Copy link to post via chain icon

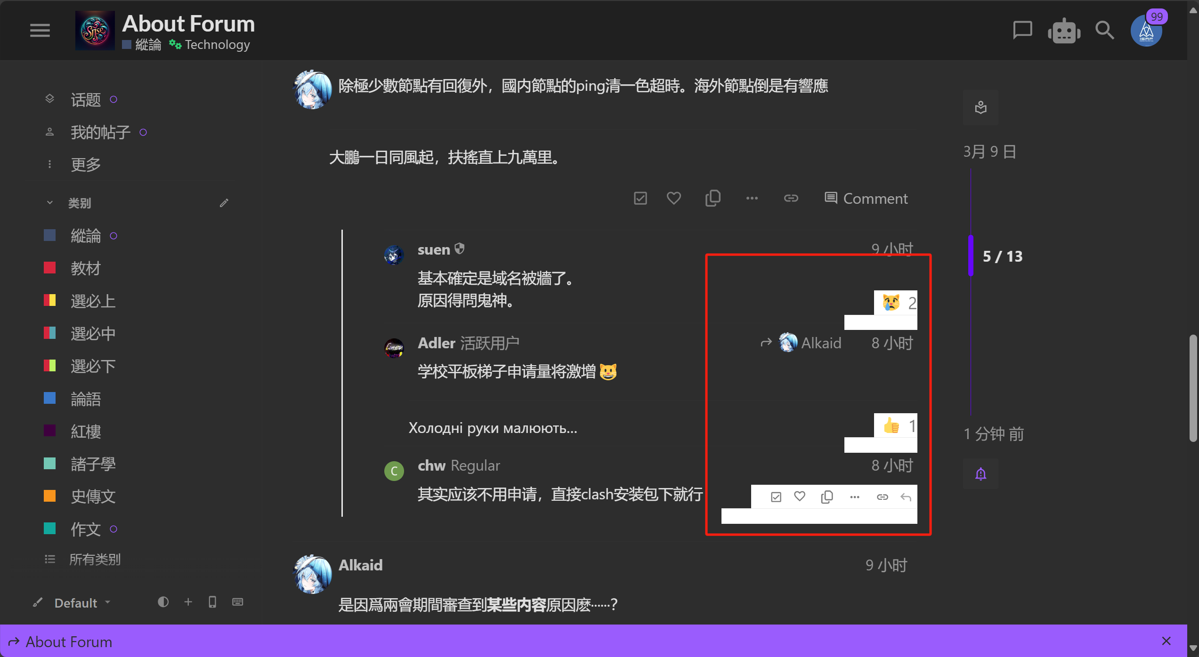(x=791, y=198)
